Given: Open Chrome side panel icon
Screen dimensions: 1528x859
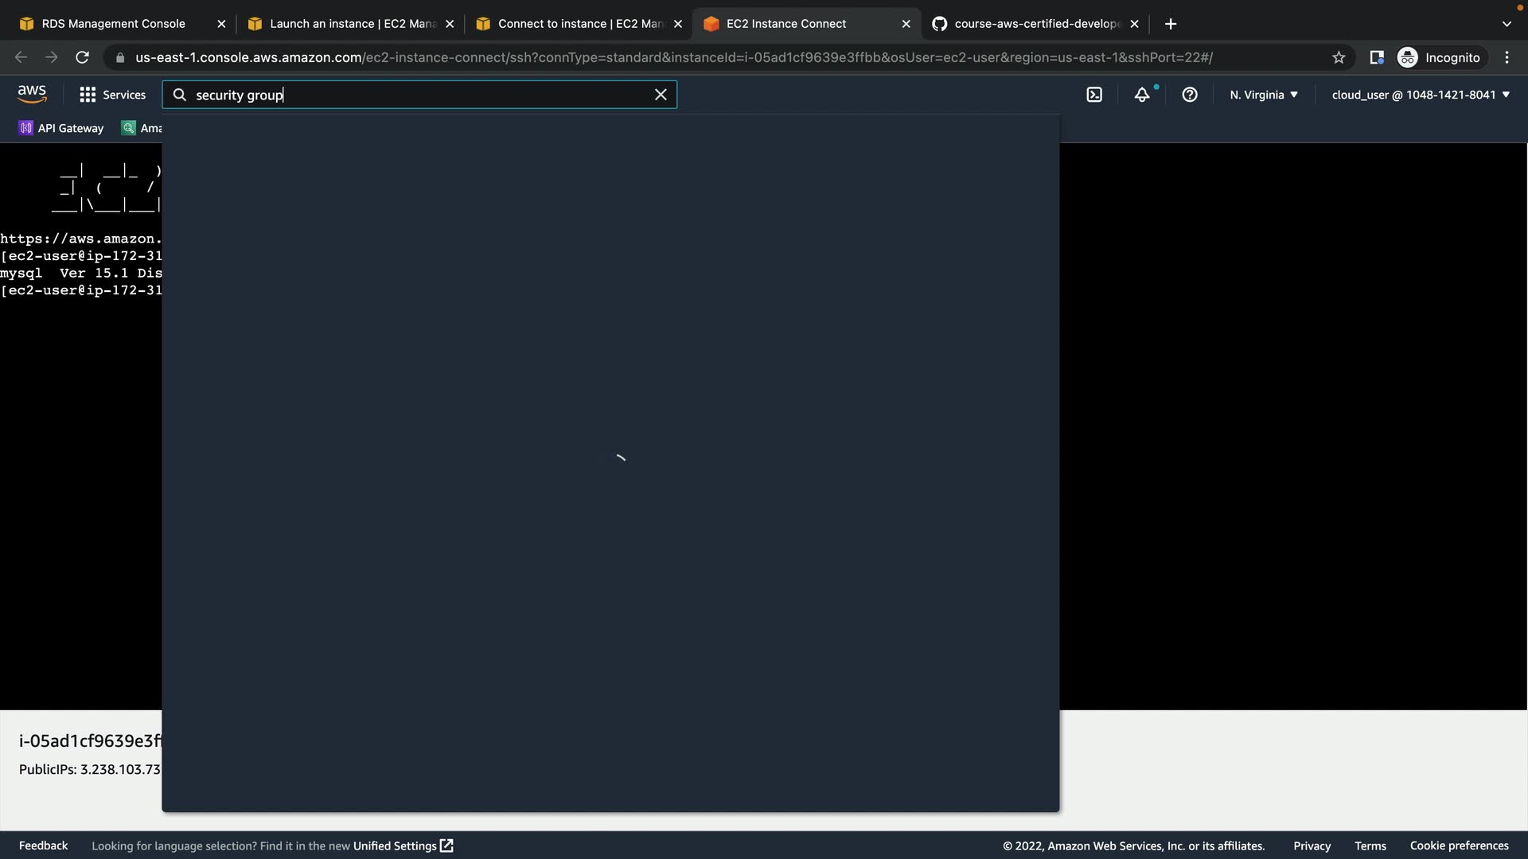Looking at the screenshot, I should [x=1377, y=57].
